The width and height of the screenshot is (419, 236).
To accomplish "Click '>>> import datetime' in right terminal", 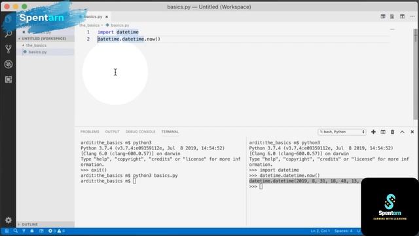I will pyautogui.click(x=274, y=170).
